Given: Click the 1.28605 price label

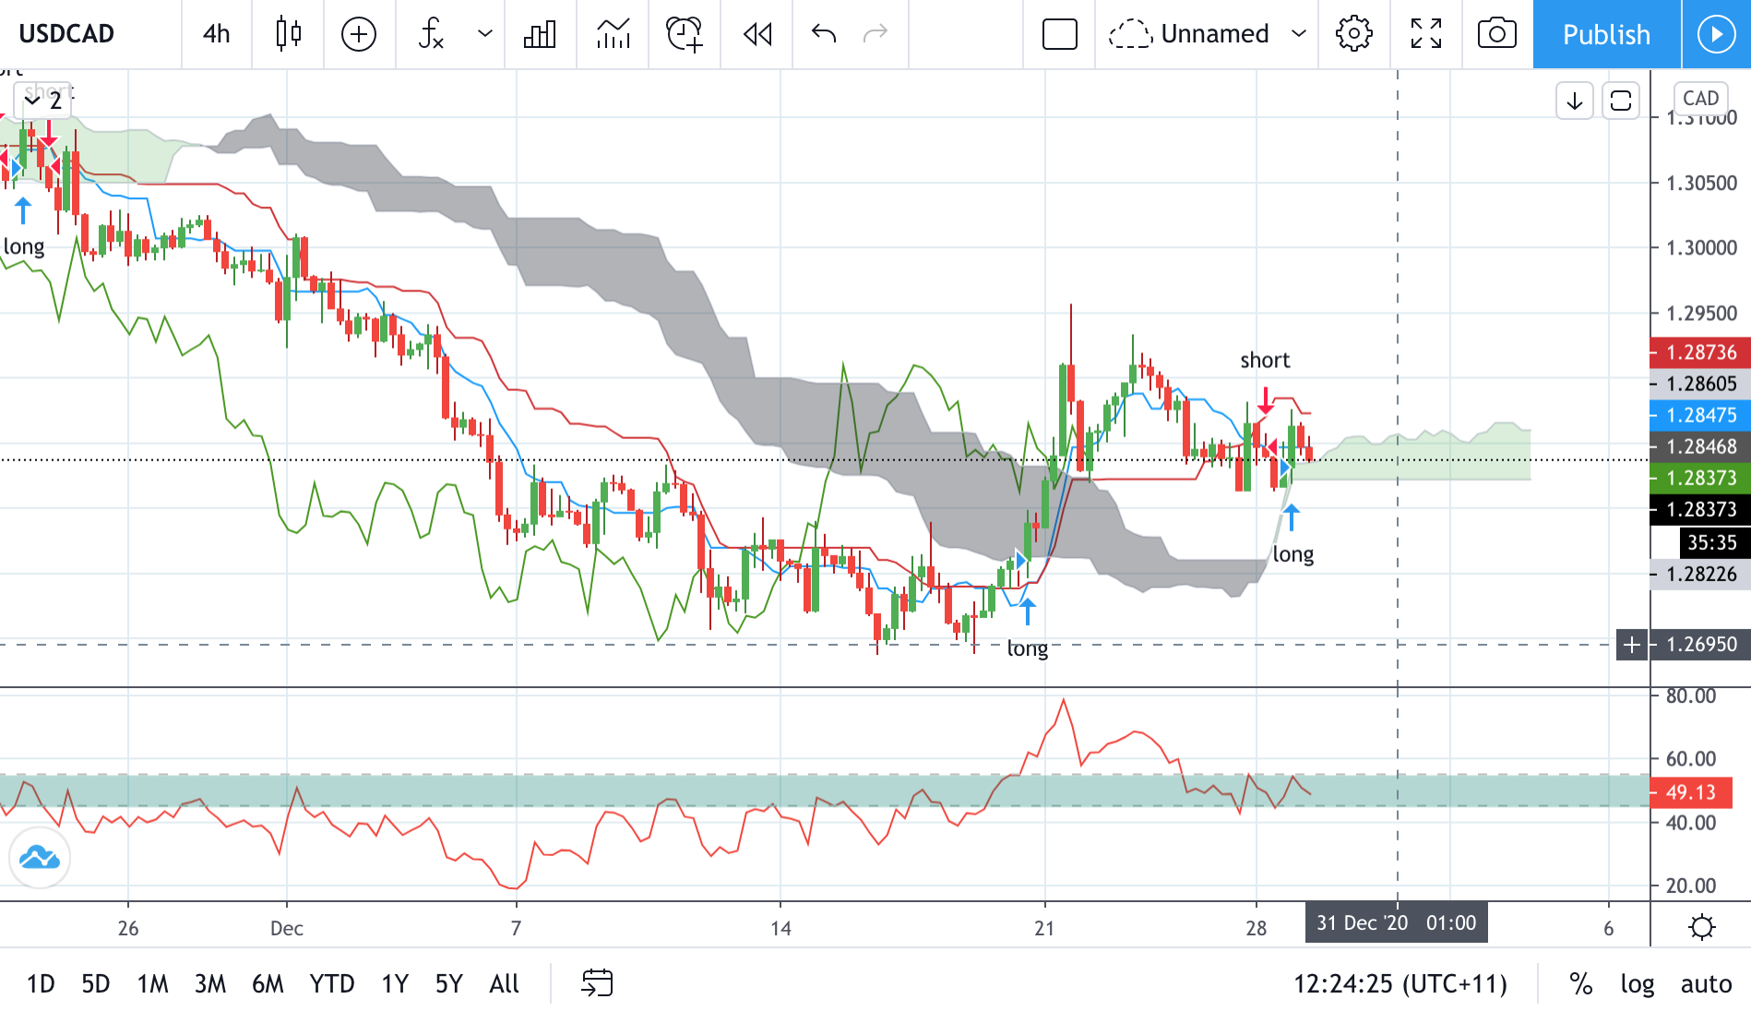Looking at the screenshot, I should click(x=1699, y=384).
